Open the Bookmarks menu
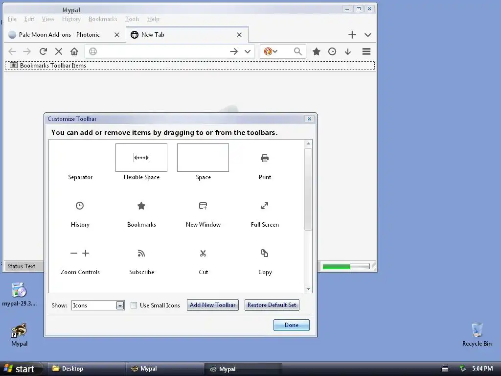Viewport: 501px width, 376px height. (103, 19)
